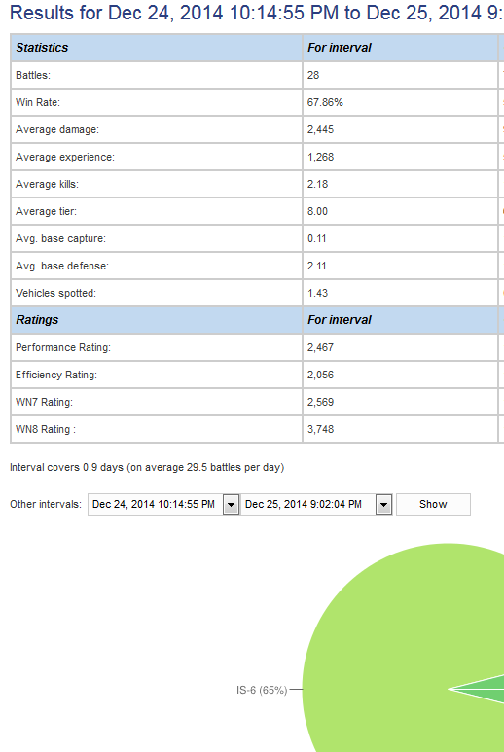Viewport: 504px width, 752px height.
Task: Click the Show button
Action: point(433,505)
